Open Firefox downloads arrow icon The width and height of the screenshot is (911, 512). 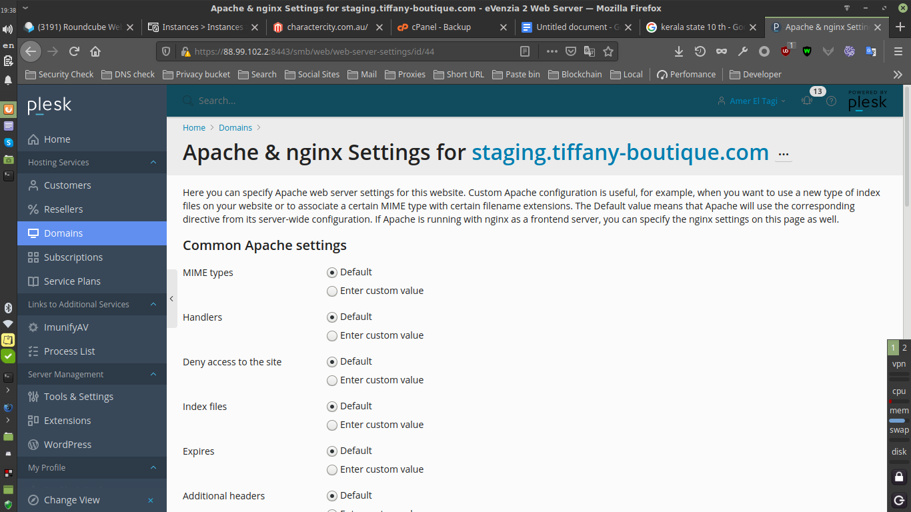[678, 51]
